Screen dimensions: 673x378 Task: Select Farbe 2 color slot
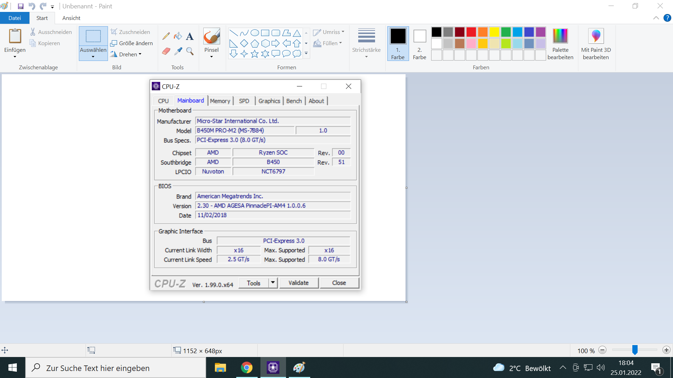pos(419,43)
